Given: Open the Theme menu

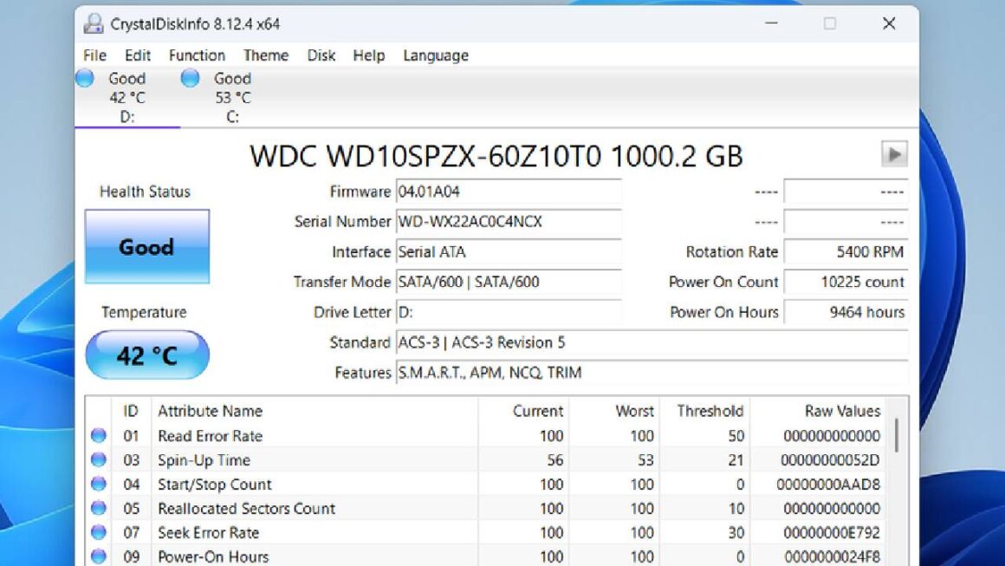Looking at the screenshot, I should pyautogui.click(x=266, y=55).
